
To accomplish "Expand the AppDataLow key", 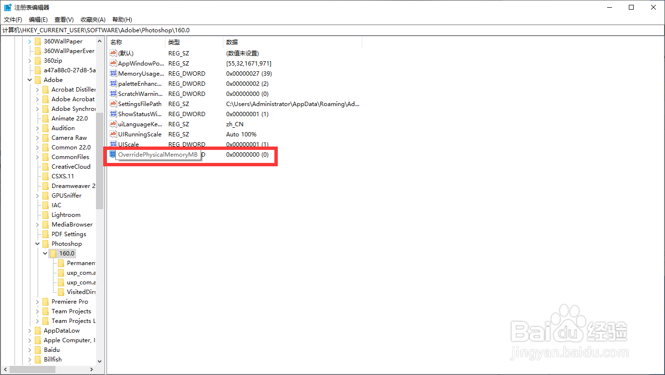I will pos(30,330).
